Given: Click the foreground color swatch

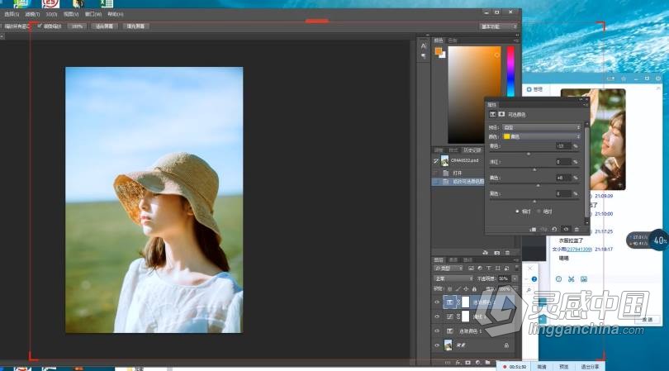Looking at the screenshot, I should (439, 51).
